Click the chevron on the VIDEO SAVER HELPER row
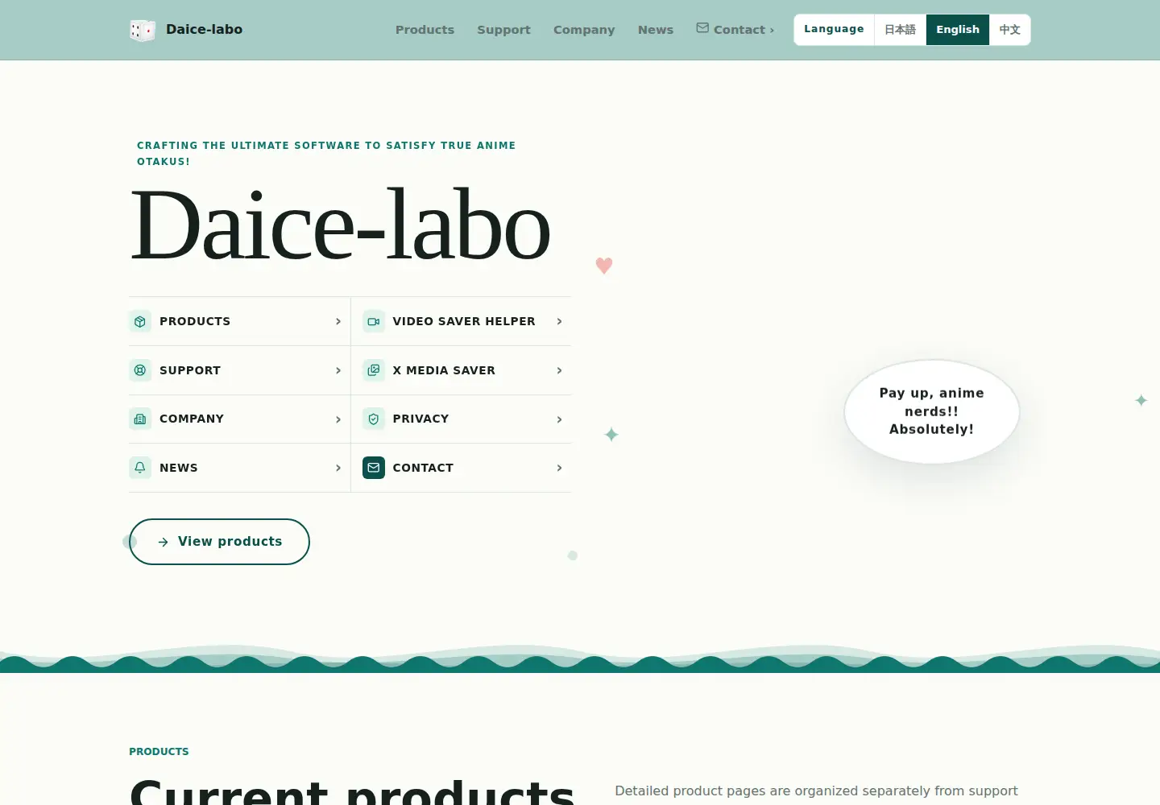Viewport: 1160px width, 805px height. [x=560, y=321]
